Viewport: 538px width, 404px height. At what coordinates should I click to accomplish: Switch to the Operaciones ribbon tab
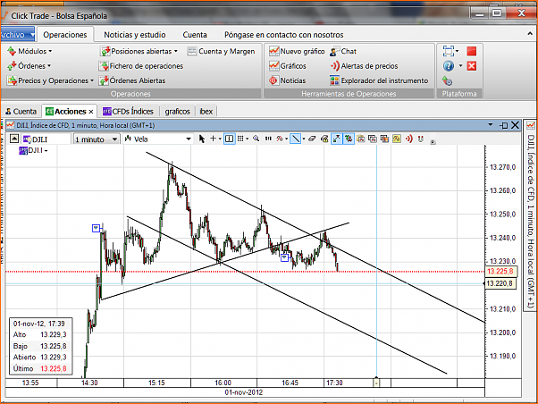click(x=65, y=35)
